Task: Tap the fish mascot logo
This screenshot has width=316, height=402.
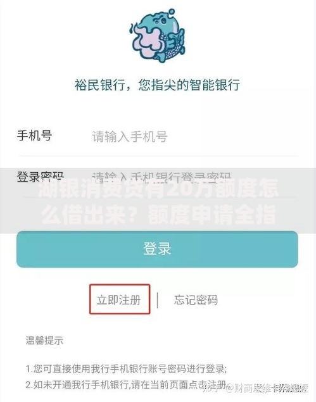Action: tap(157, 35)
